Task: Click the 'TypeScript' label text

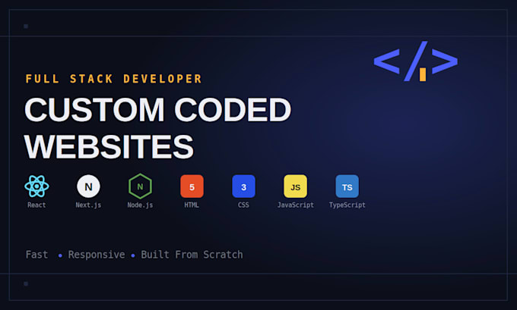Action: pyautogui.click(x=347, y=205)
